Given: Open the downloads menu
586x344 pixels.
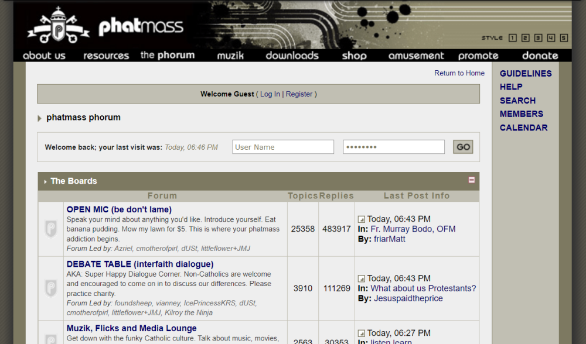Looking at the screenshot, I should coord(292,56).
